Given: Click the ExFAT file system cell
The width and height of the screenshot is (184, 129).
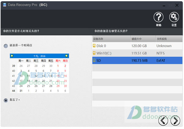Looking at the screenshot, I should click(x=161, y=61).
